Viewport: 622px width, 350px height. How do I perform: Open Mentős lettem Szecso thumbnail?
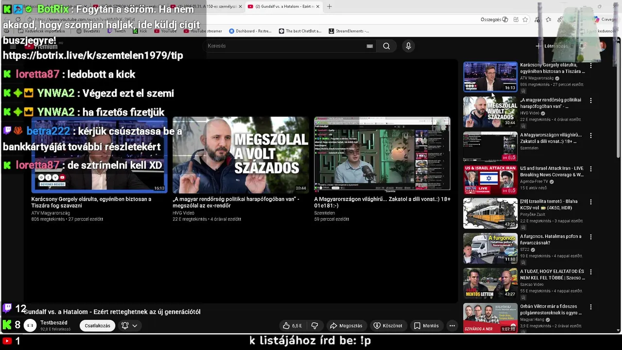(490, 283)
